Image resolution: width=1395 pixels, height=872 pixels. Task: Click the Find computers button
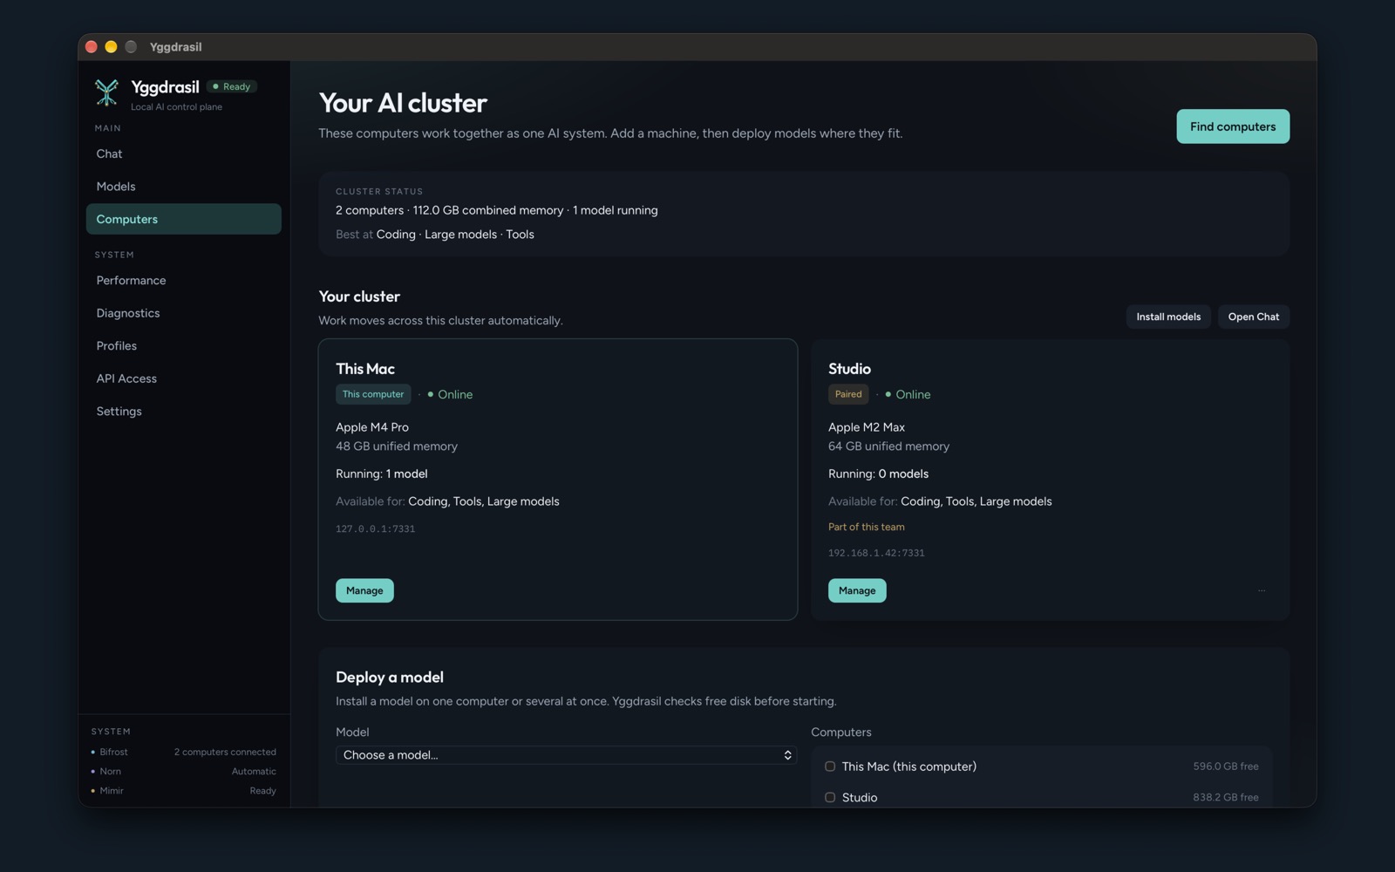click(x=1233, y=126)
